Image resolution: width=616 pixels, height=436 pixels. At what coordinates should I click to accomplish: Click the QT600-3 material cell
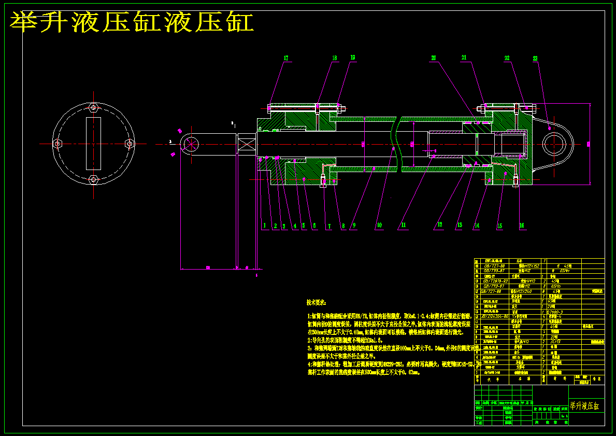point(557,312)
